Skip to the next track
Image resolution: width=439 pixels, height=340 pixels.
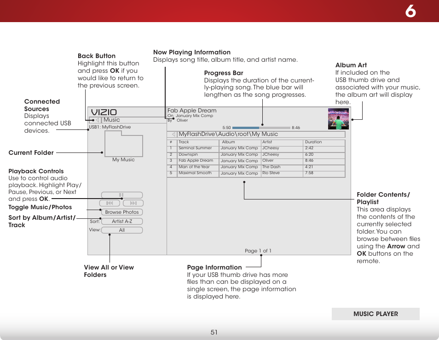133,203
